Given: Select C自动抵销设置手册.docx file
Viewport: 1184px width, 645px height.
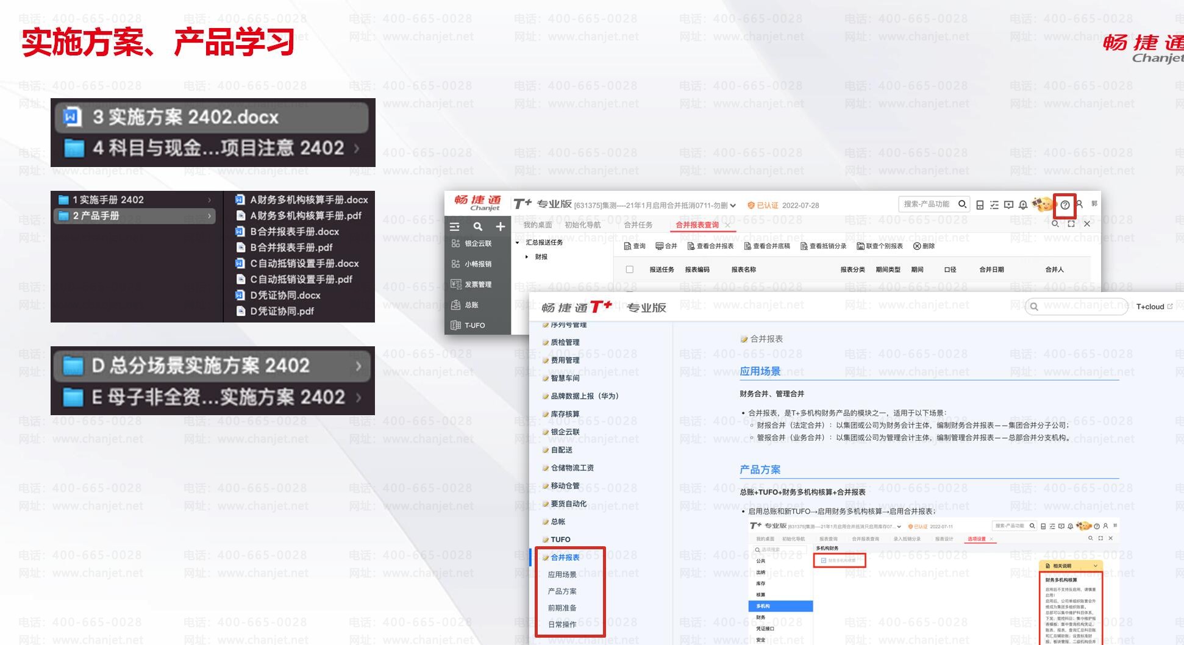Looking at the screenshot, I should [297, 263].
